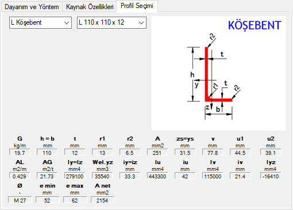Click the KÖŞEBENT profile diagram image
The width and height of the screenshot is (293, 210).
pos(218,73)
